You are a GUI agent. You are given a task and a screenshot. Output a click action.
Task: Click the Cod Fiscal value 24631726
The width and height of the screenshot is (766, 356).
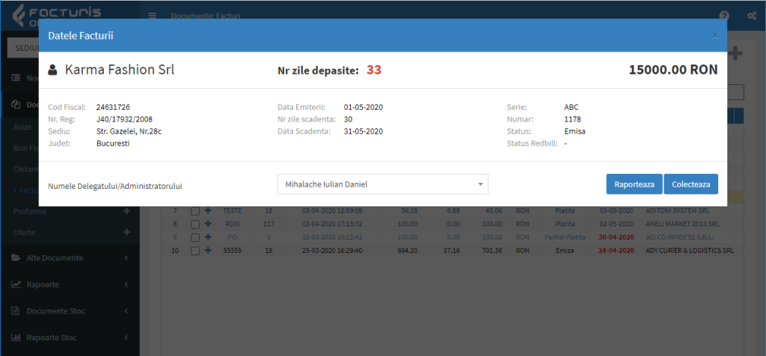pyautogui.click(x=114, y=107)
